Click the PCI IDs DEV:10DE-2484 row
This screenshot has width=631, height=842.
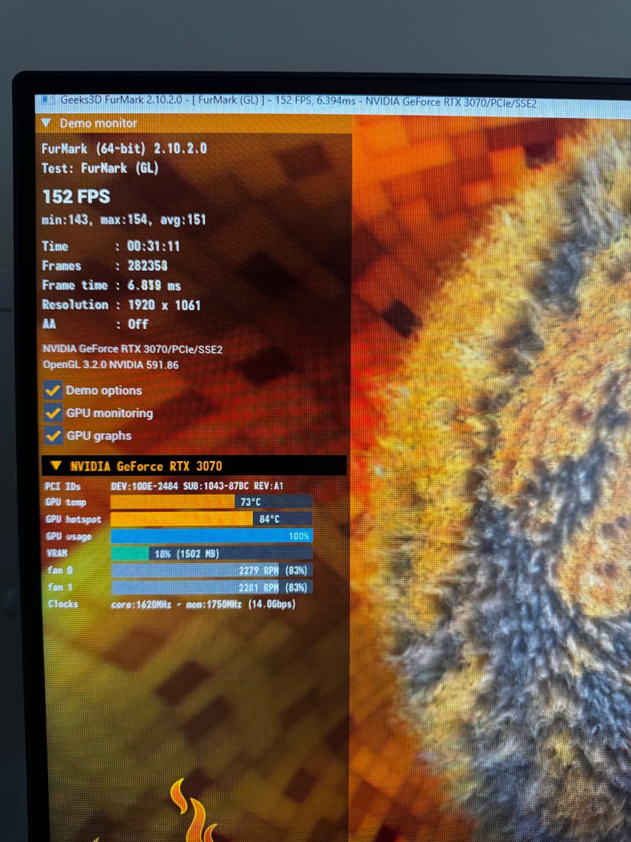click(164, 486)
